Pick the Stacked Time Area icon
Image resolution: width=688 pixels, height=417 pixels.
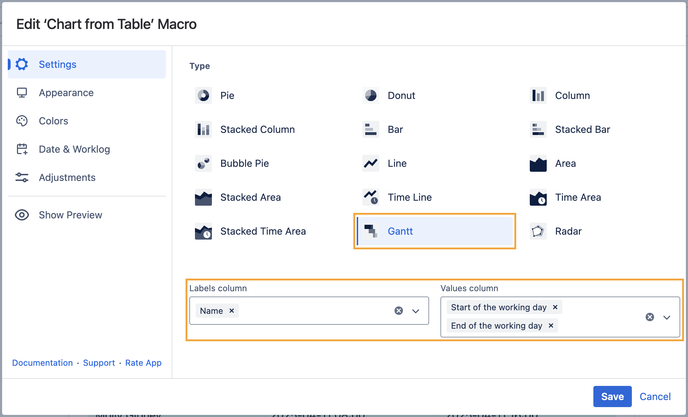point(203,231)
